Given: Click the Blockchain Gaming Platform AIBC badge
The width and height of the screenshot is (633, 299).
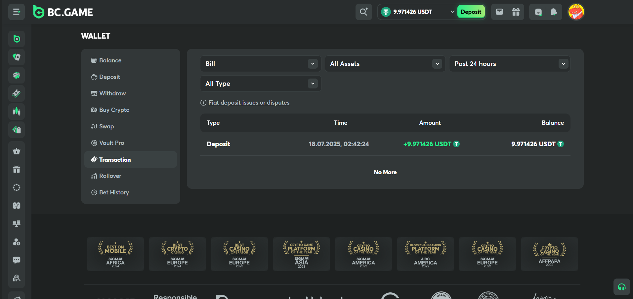Looking at the screenshot, I should [x=426, y=254].
